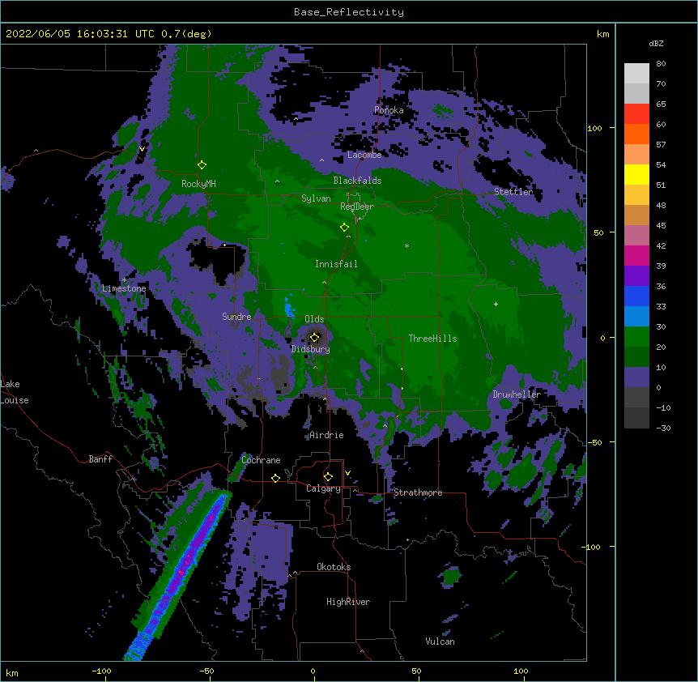Select the yellow diamond marker below Cochrane label
The height and width of the screenshot is (682, 698).
pos(275,479)
